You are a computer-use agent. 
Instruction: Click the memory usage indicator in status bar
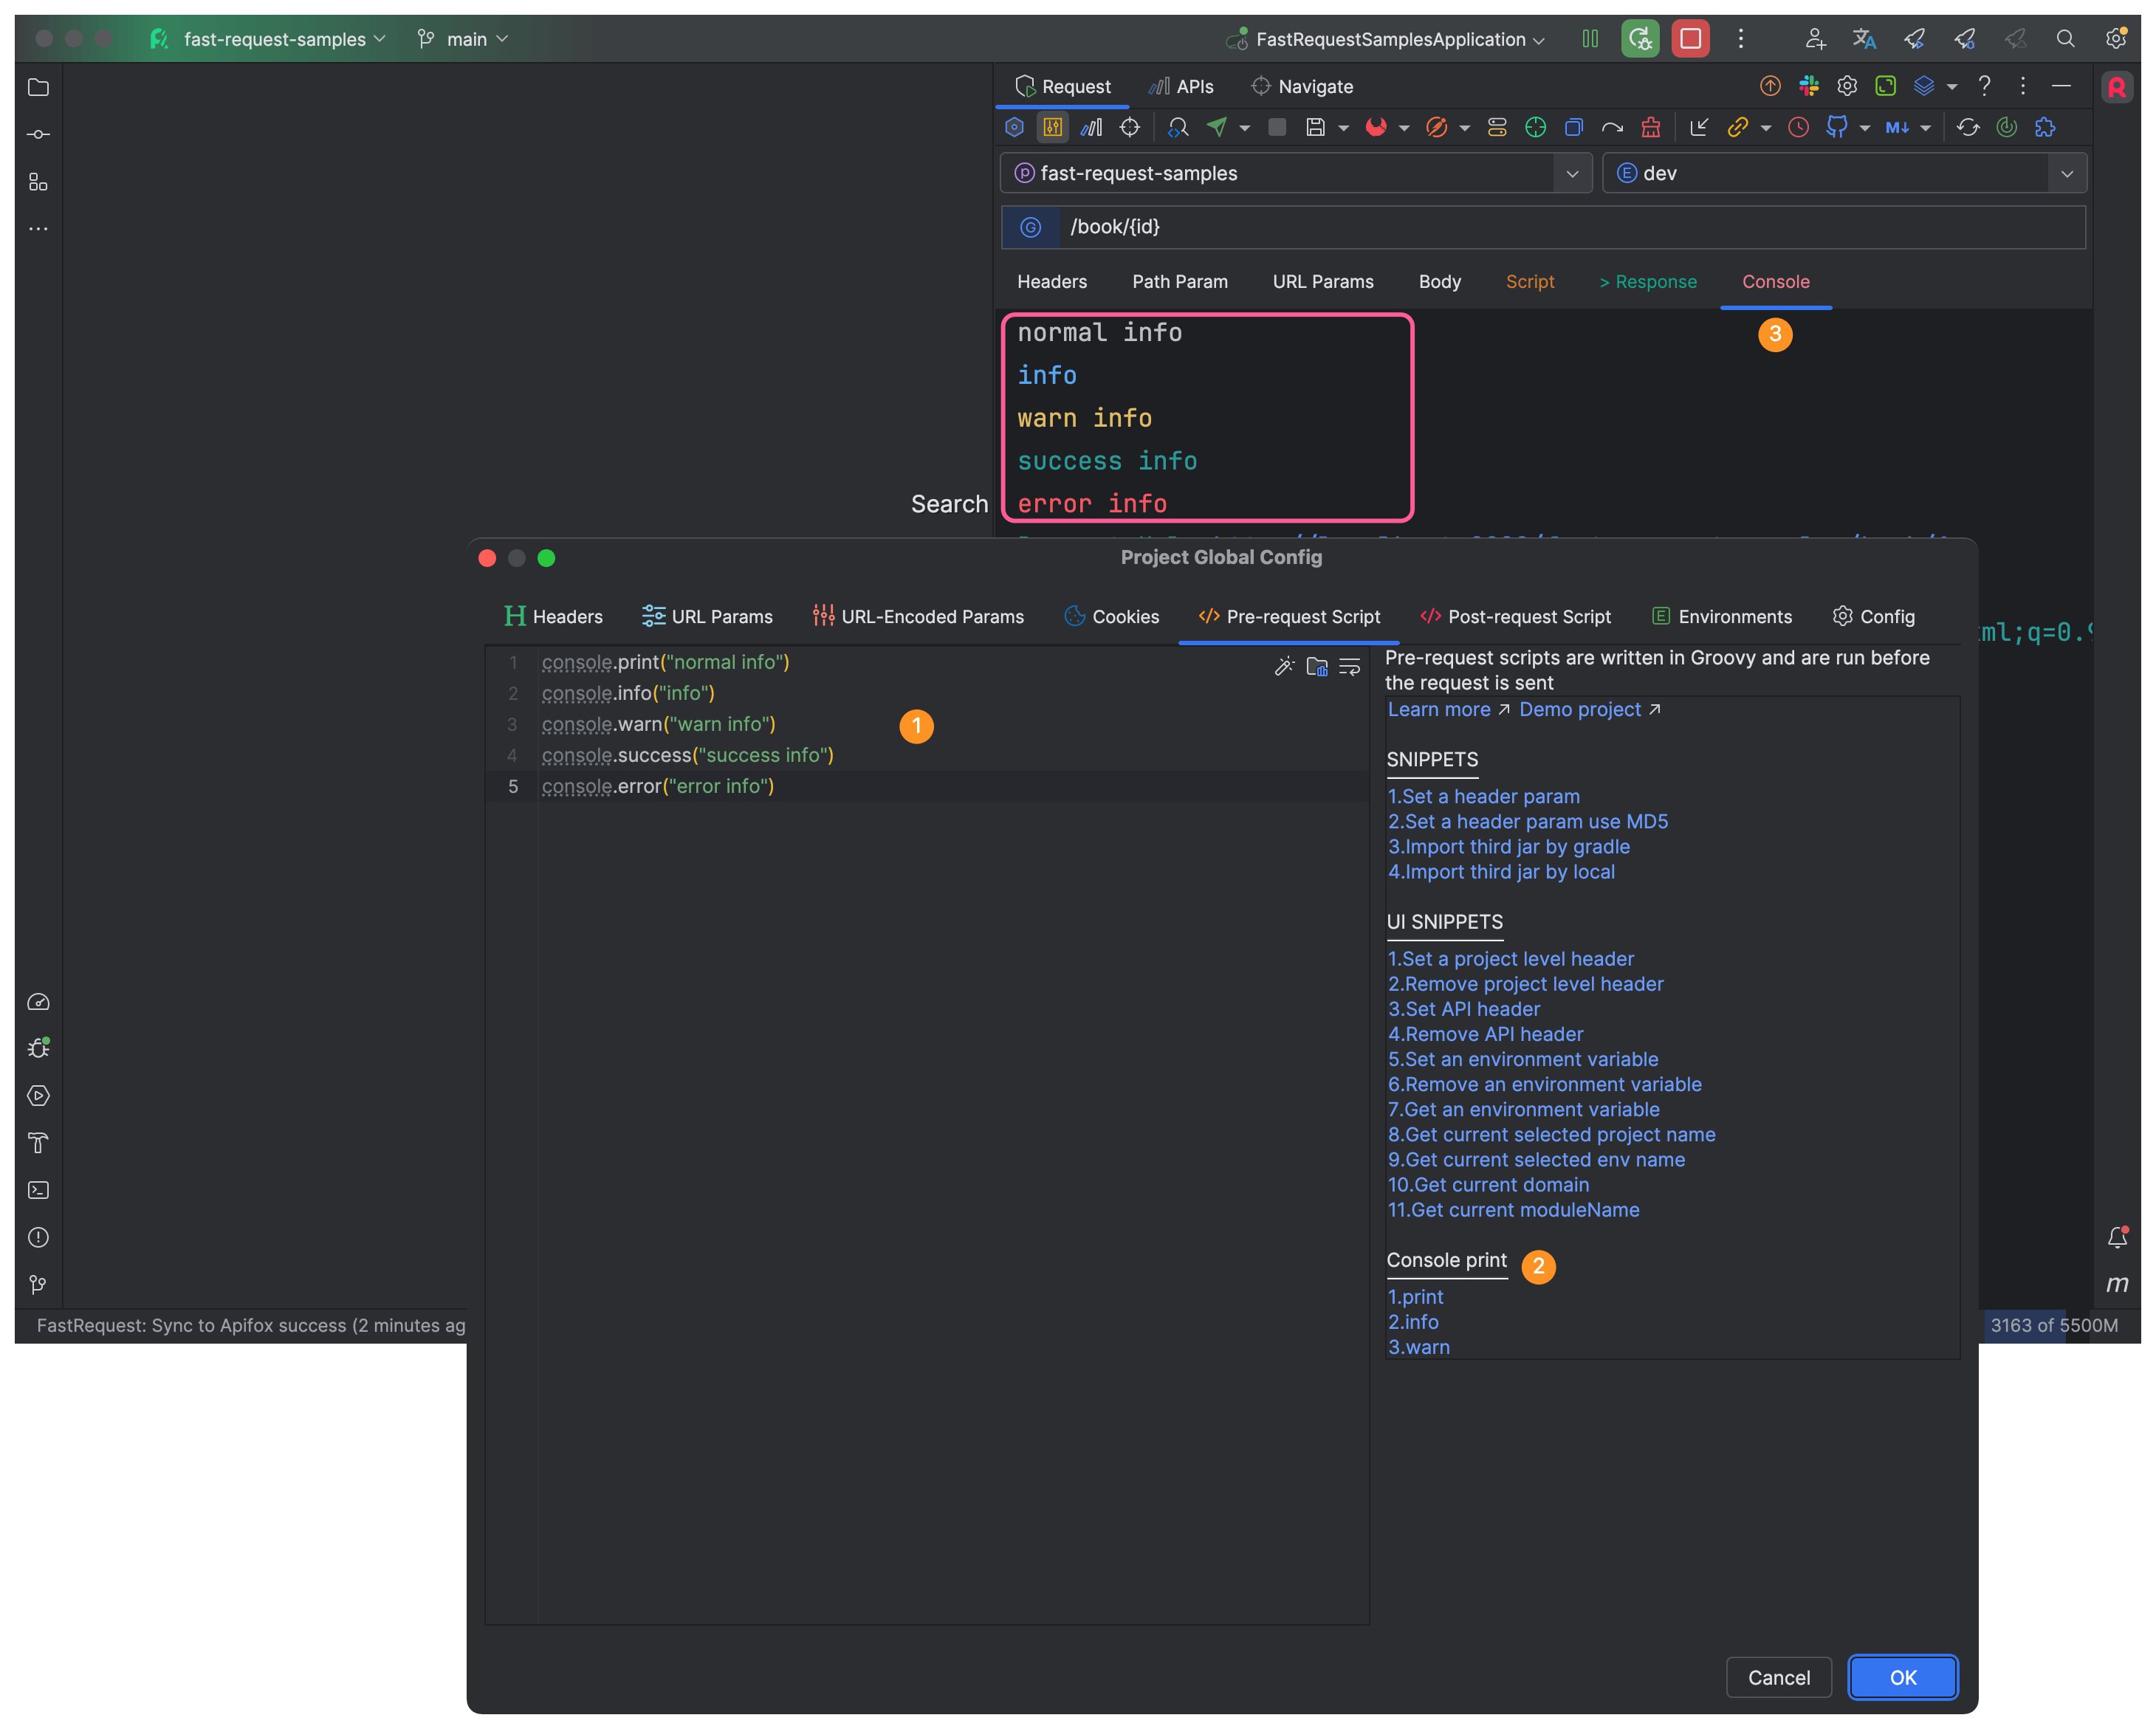(x=2053, y=1325)
